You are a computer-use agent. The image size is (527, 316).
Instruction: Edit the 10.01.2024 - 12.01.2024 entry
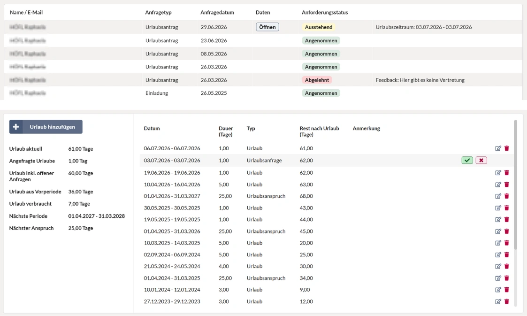point(498,289)
